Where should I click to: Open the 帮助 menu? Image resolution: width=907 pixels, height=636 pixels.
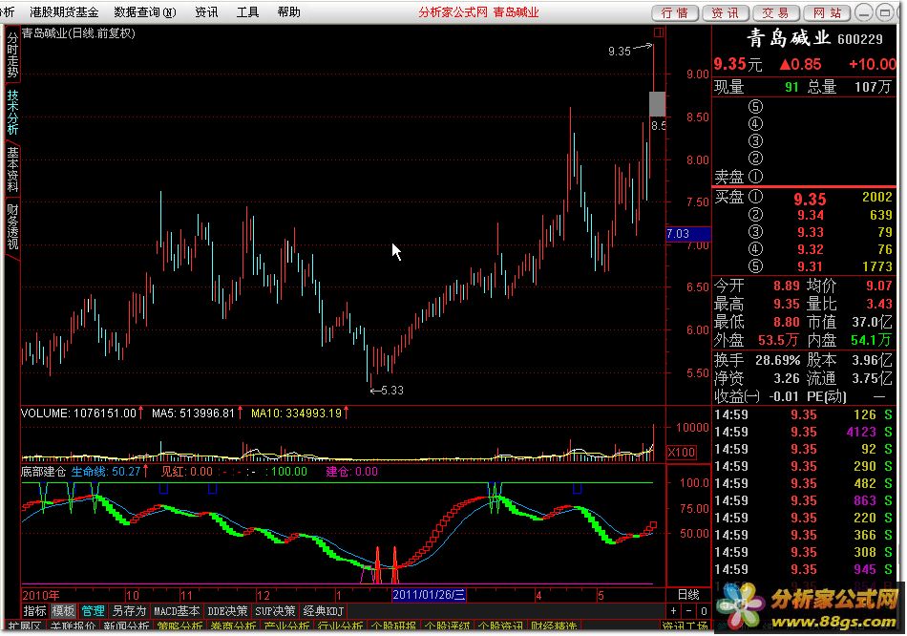click(288, 12)
